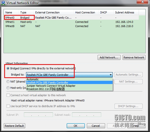The image size is (150, 132).
Task: Click Connected status in VMnet8 row
Action: pos(82,26)
